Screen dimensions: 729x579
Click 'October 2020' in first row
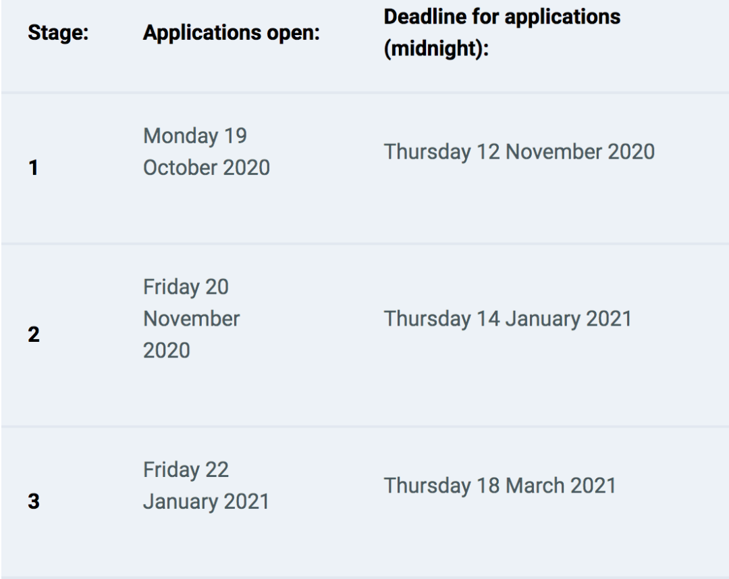coord(207,168)
